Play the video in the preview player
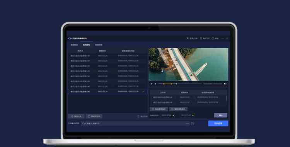Screen dimensions: 290x147 point(152,84)
